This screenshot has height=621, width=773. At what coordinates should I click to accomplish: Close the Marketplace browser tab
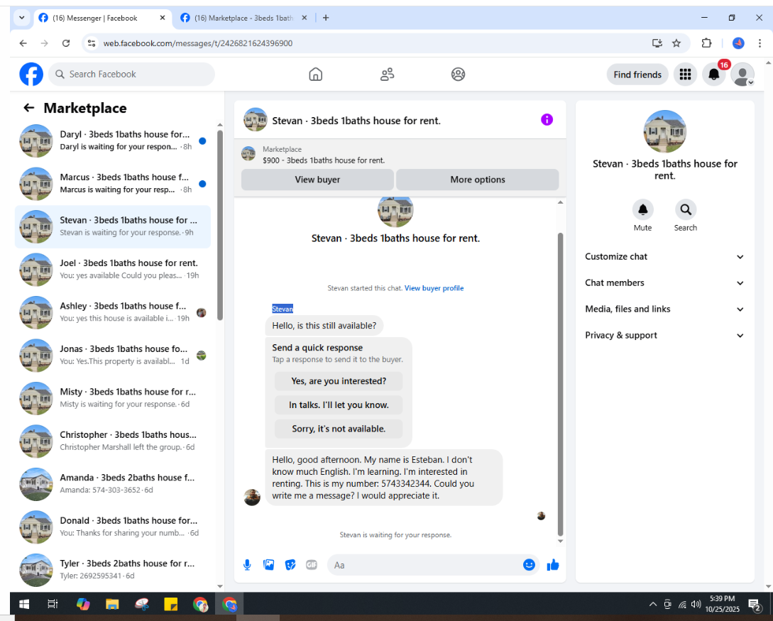click(305, 18)
